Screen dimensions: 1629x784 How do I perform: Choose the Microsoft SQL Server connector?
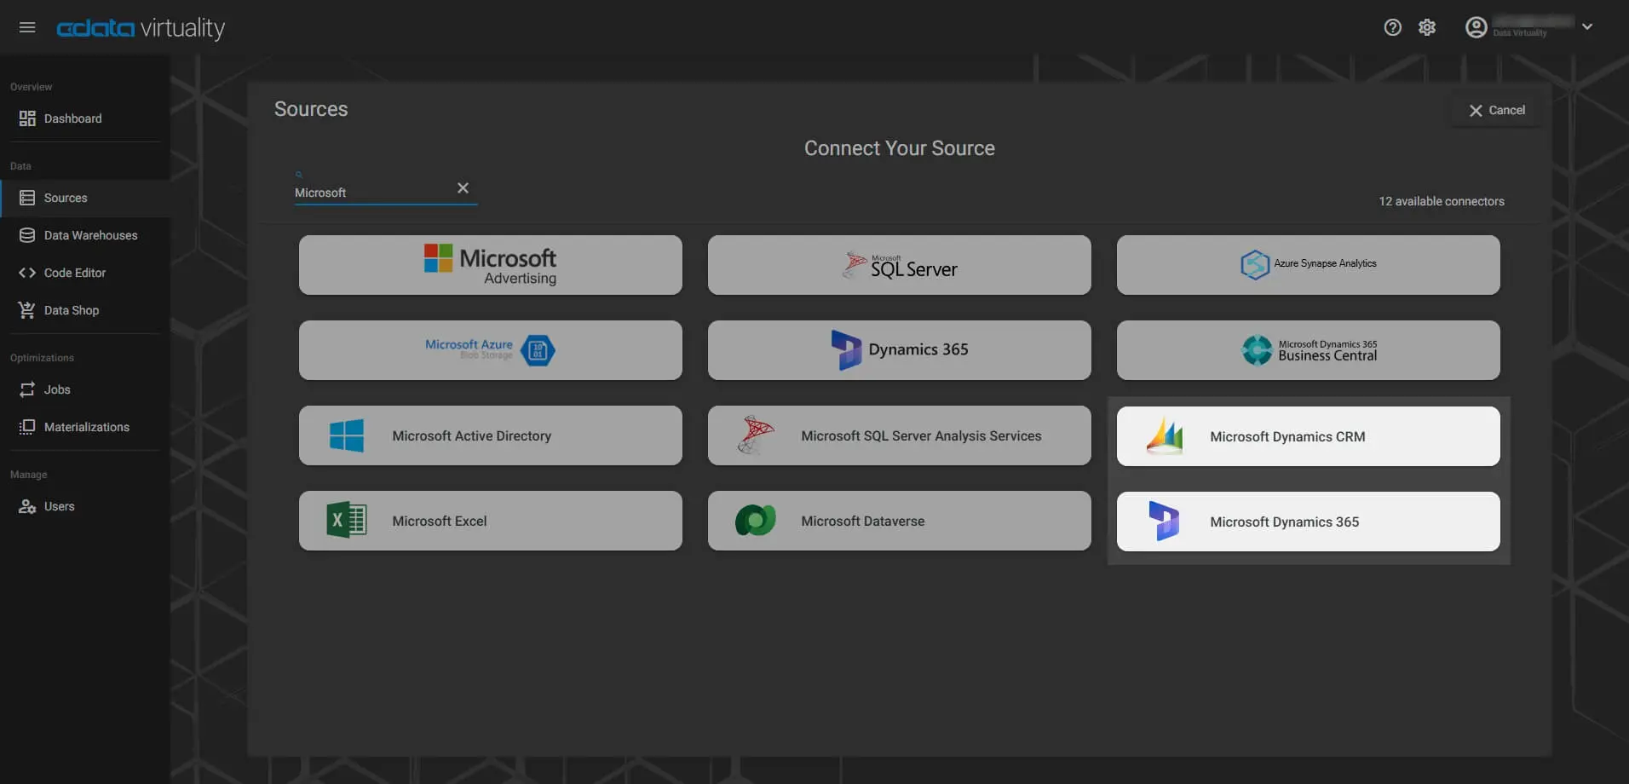pyautogui.click(x=899, y=265)
